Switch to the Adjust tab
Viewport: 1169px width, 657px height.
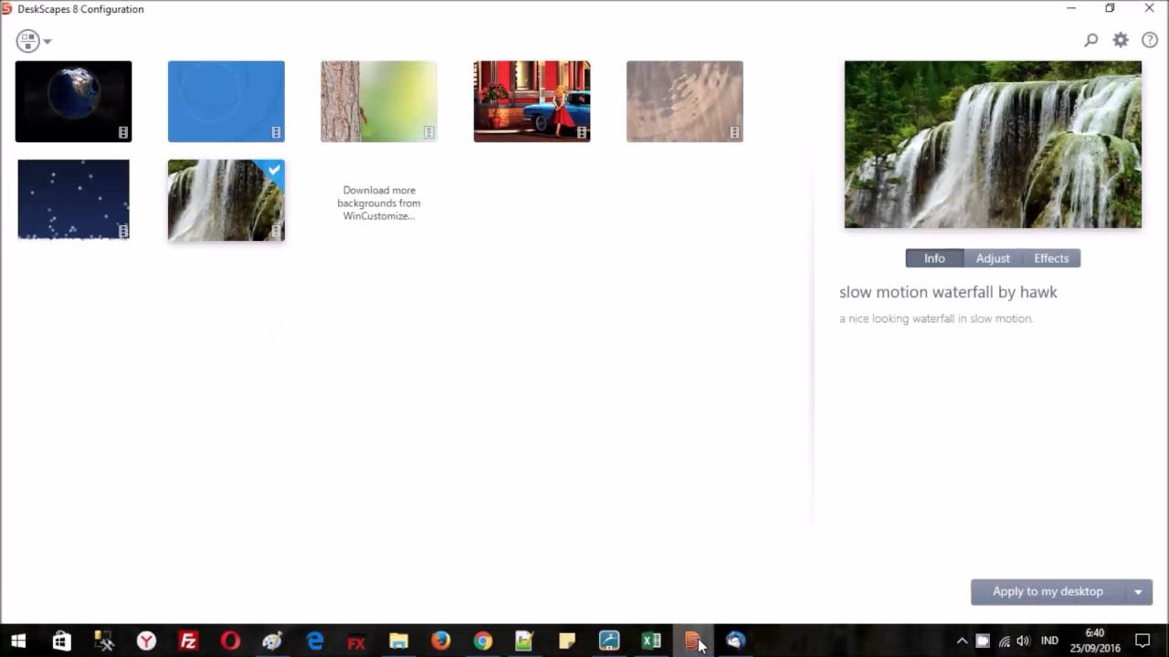992,258
